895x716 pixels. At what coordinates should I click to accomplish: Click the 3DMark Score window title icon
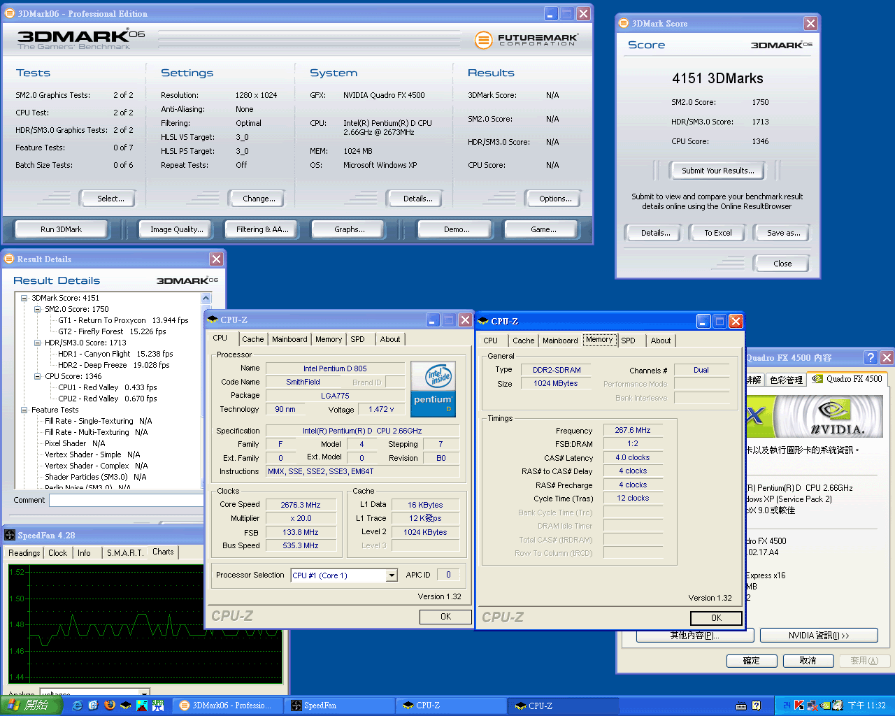tap(624, 23)
